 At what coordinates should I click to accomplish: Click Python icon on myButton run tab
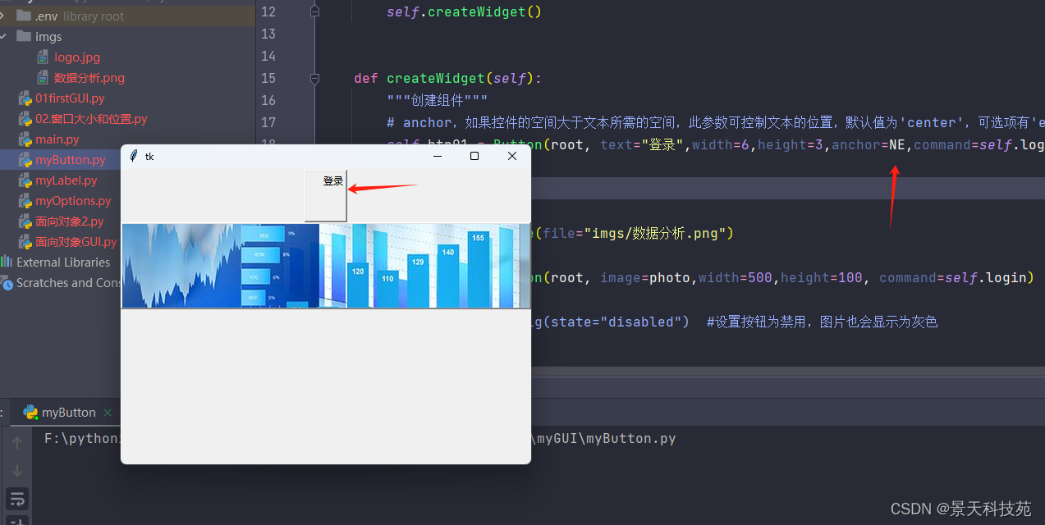tap(30, 412)
